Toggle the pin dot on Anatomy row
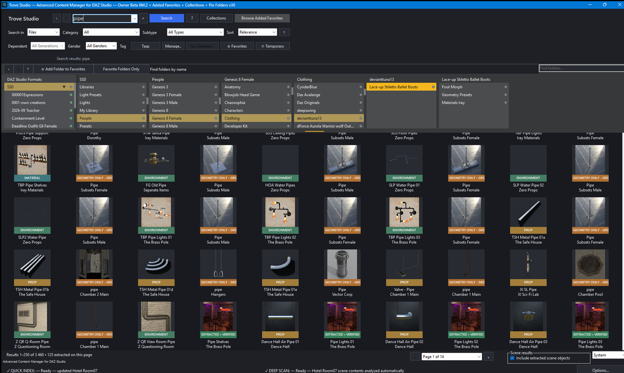624x373 pixels. (x=288, y=87)
